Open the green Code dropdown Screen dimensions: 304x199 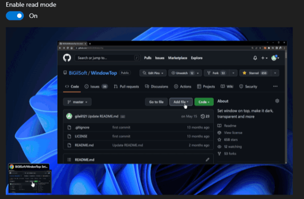204,102
